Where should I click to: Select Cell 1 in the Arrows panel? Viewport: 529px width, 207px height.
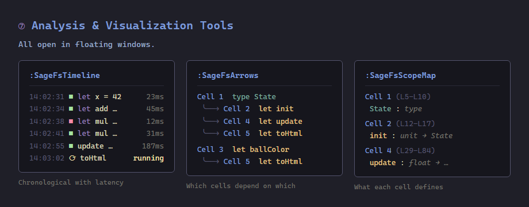click(210, 97)
